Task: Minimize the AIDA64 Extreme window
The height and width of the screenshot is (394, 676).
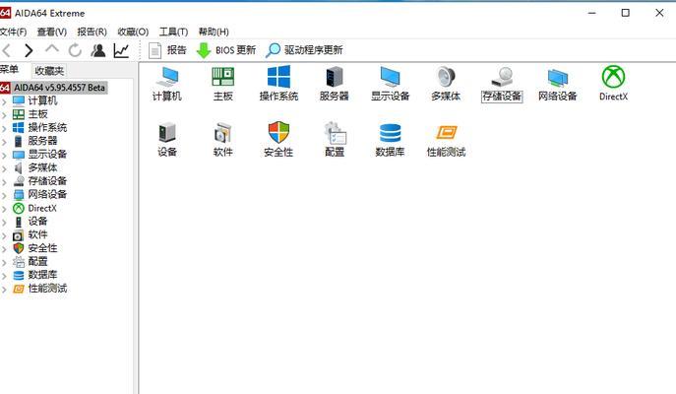Action: click(592, 13)
